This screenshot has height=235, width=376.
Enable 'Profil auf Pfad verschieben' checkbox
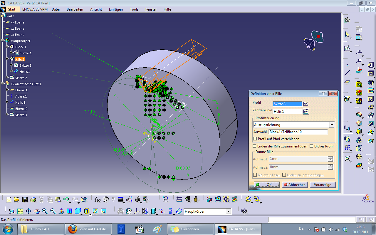point(255,139)
